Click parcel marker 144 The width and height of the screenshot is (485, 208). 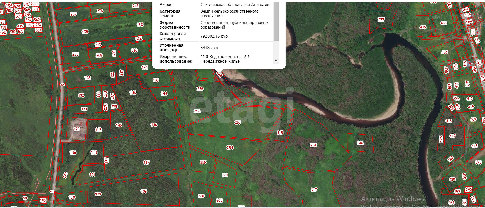pos(164,94)
